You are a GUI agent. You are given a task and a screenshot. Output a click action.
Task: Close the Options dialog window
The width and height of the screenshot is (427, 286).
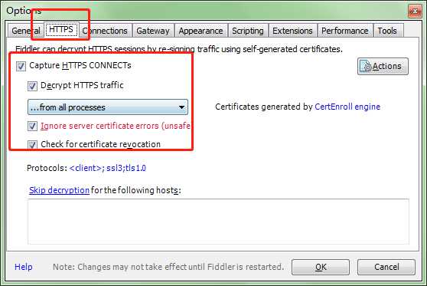(x=415, y=12)
